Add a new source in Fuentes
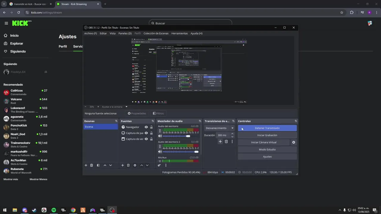 tap(122, 165)
